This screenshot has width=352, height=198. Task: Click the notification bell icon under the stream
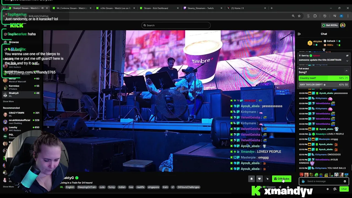pyautogui.click(x=251, y=179)
